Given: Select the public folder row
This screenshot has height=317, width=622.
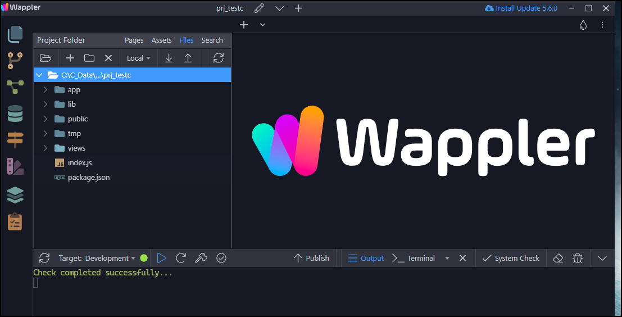Looking at the screenshot, I should [x=132, y=119].
